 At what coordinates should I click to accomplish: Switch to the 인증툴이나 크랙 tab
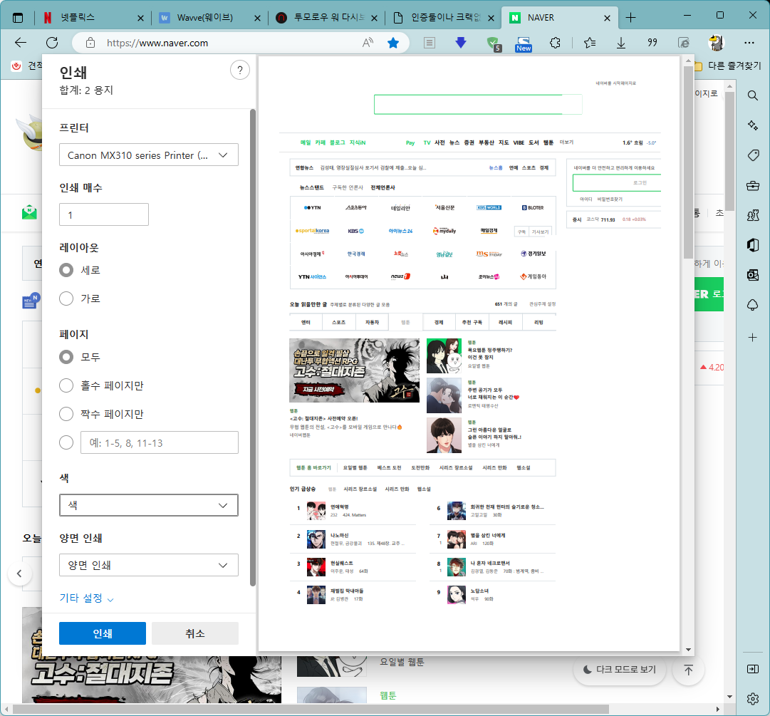click(x=443, y=18)
